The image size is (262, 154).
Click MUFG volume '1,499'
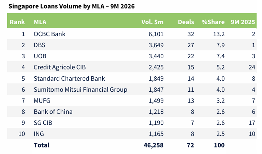tap(156, 101)
